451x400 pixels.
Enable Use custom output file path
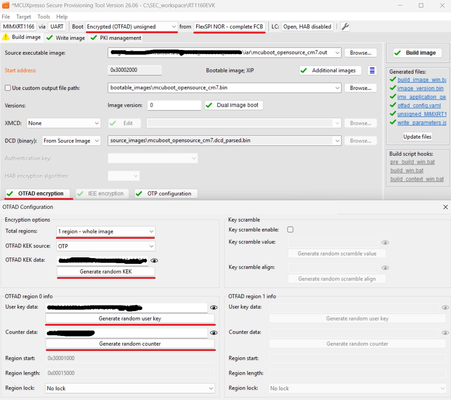(8, 88)
